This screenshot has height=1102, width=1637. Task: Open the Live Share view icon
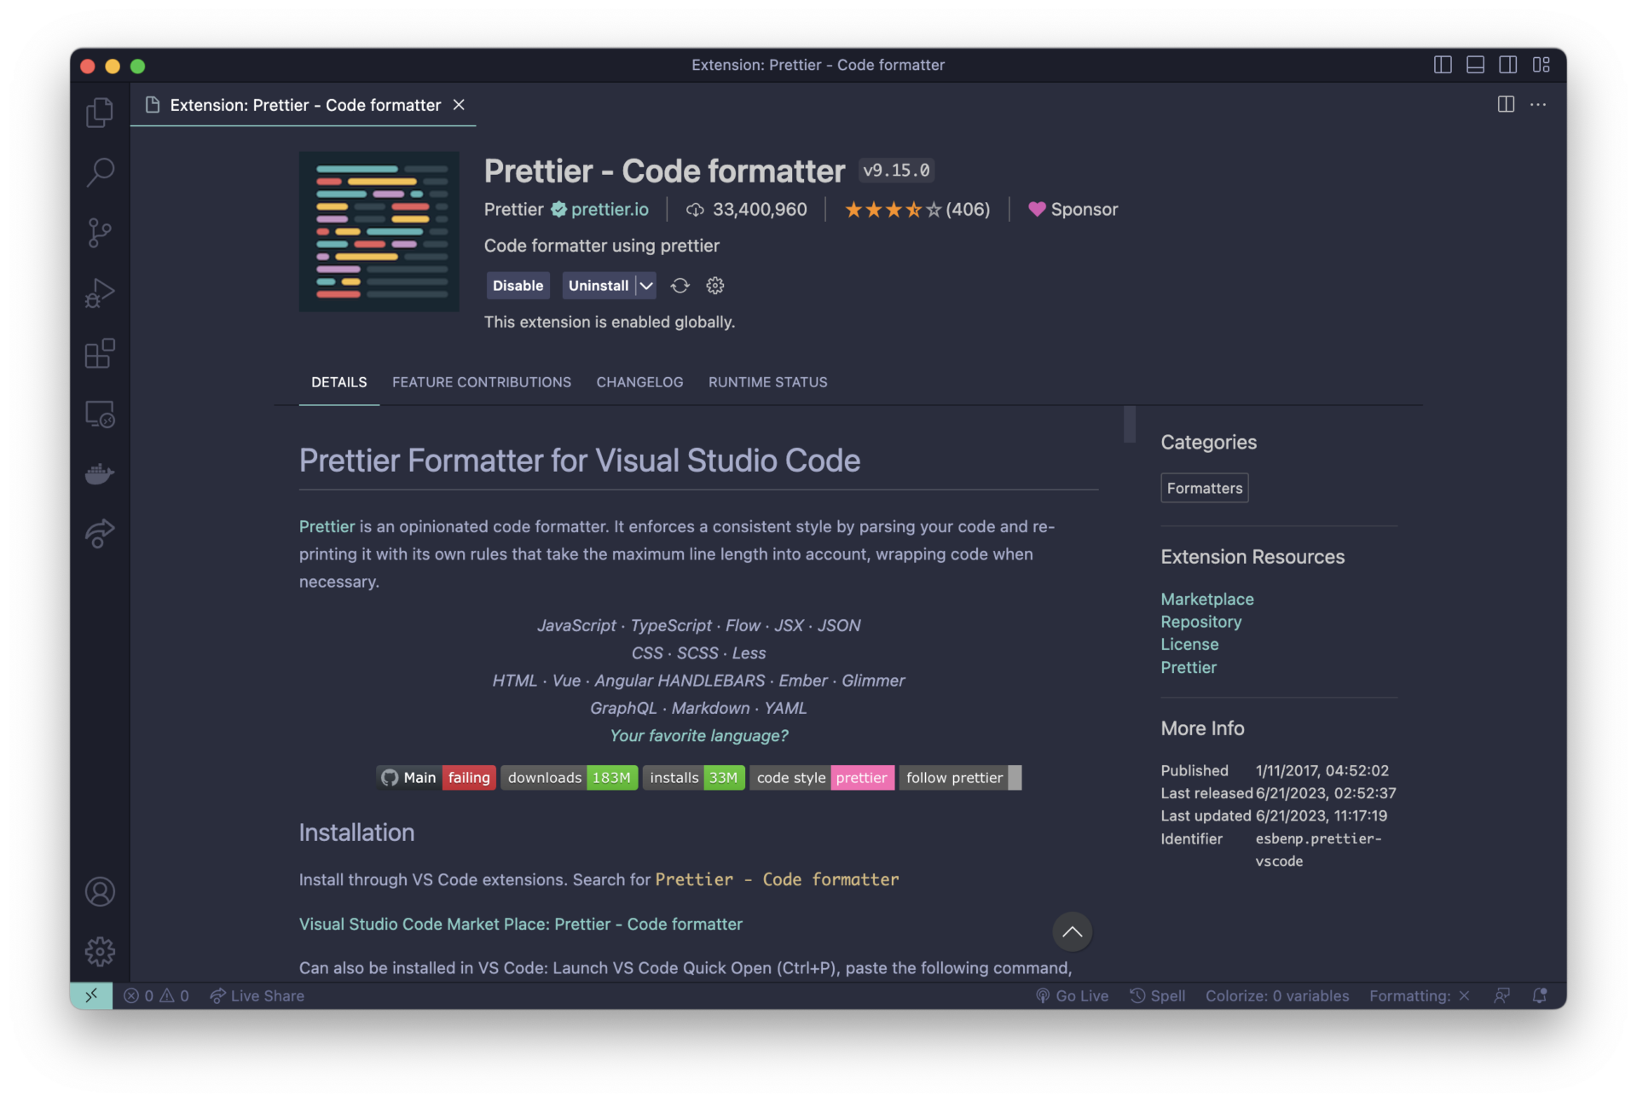(x=100, y=533)
